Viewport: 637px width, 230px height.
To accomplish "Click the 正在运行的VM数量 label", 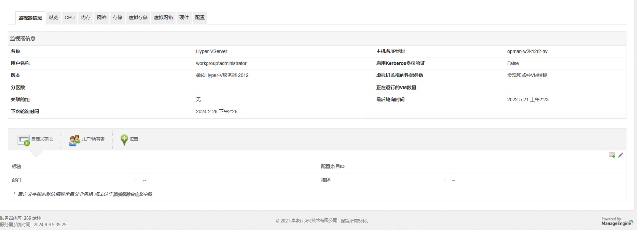I will pyautogui.click(x=396, y=87).
